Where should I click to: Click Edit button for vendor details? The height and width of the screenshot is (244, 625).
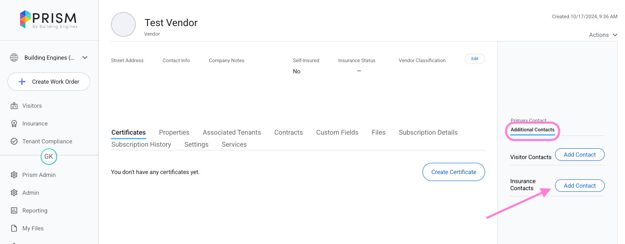tap(475, 59)
